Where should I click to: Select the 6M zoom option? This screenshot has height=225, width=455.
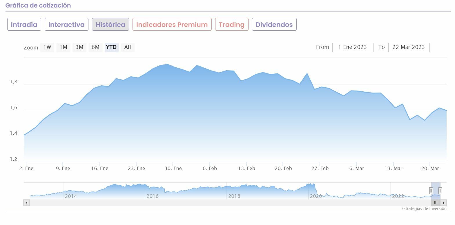point(95,47)
